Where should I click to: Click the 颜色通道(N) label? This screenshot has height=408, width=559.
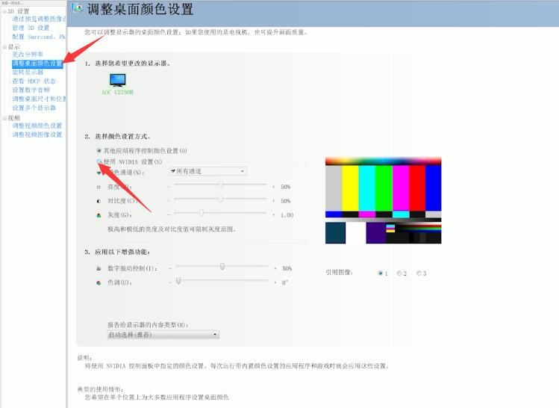click(x=126, y=173)
